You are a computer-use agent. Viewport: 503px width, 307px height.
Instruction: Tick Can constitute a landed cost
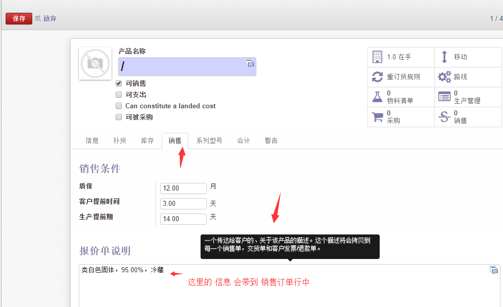(x=119, y=106)
